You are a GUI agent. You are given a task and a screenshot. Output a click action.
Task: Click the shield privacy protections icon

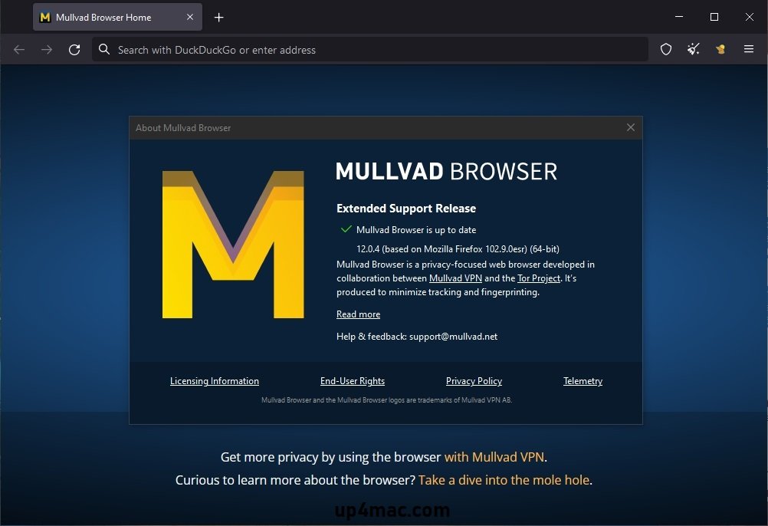coord(665,49)
